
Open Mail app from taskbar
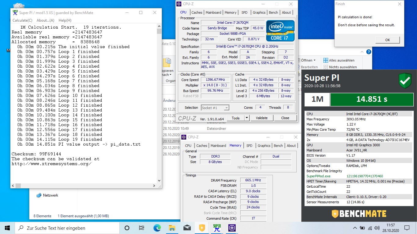point(187,228)
